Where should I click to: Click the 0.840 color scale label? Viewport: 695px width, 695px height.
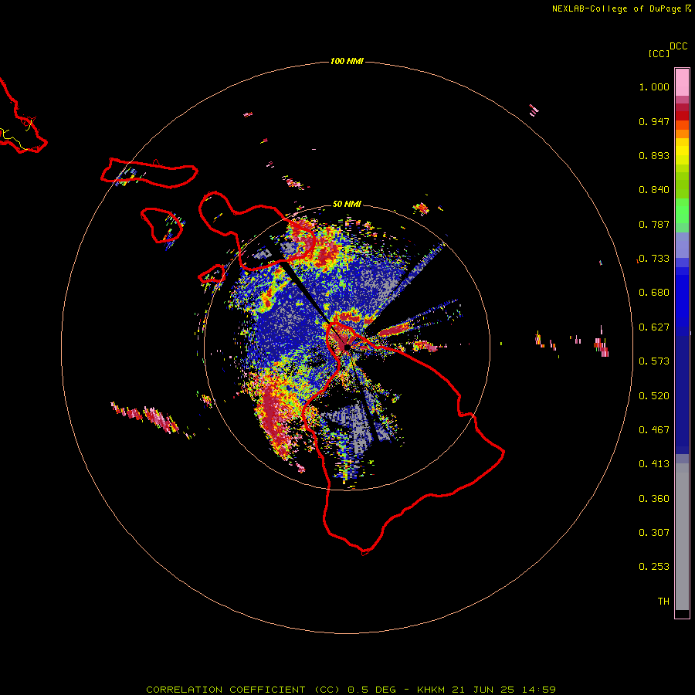pos(654,190)
